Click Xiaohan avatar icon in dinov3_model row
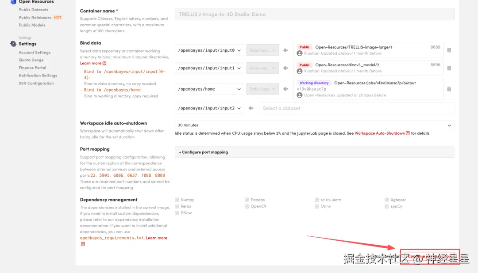478x273 pixels. tap(300, 71)
